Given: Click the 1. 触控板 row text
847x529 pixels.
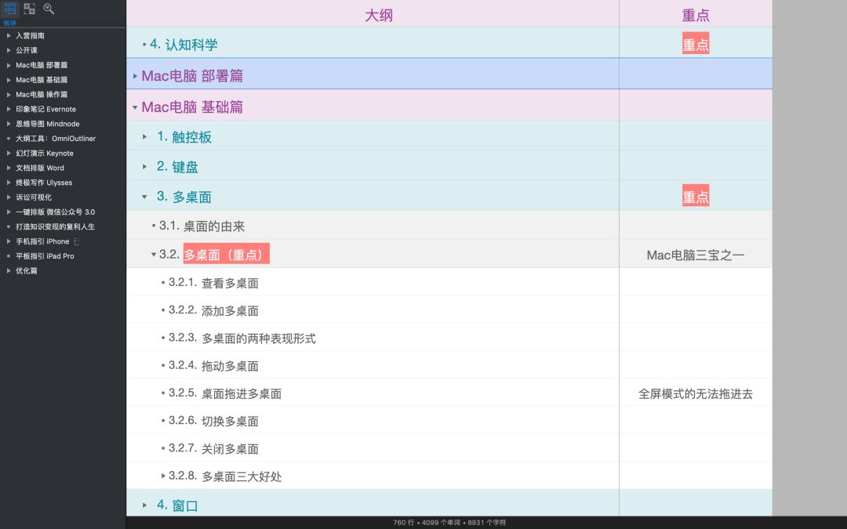Looking at the screenshot, I should pos(184,137).
